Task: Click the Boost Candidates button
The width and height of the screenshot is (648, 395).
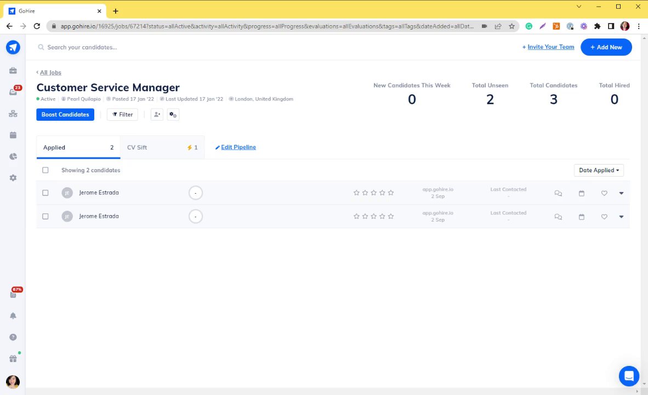Action: coord(65,115)
